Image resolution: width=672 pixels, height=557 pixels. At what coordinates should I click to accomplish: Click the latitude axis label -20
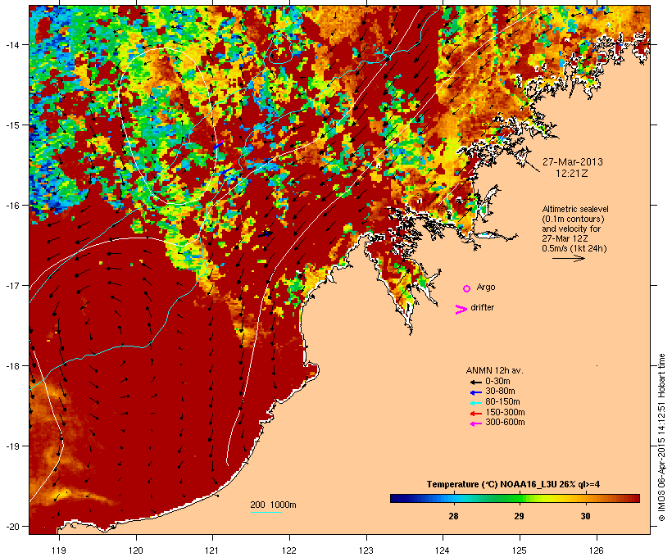point(11,526)
